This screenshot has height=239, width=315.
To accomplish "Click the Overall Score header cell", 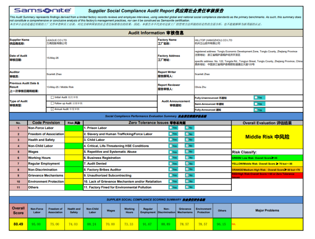I will point(18,211).
